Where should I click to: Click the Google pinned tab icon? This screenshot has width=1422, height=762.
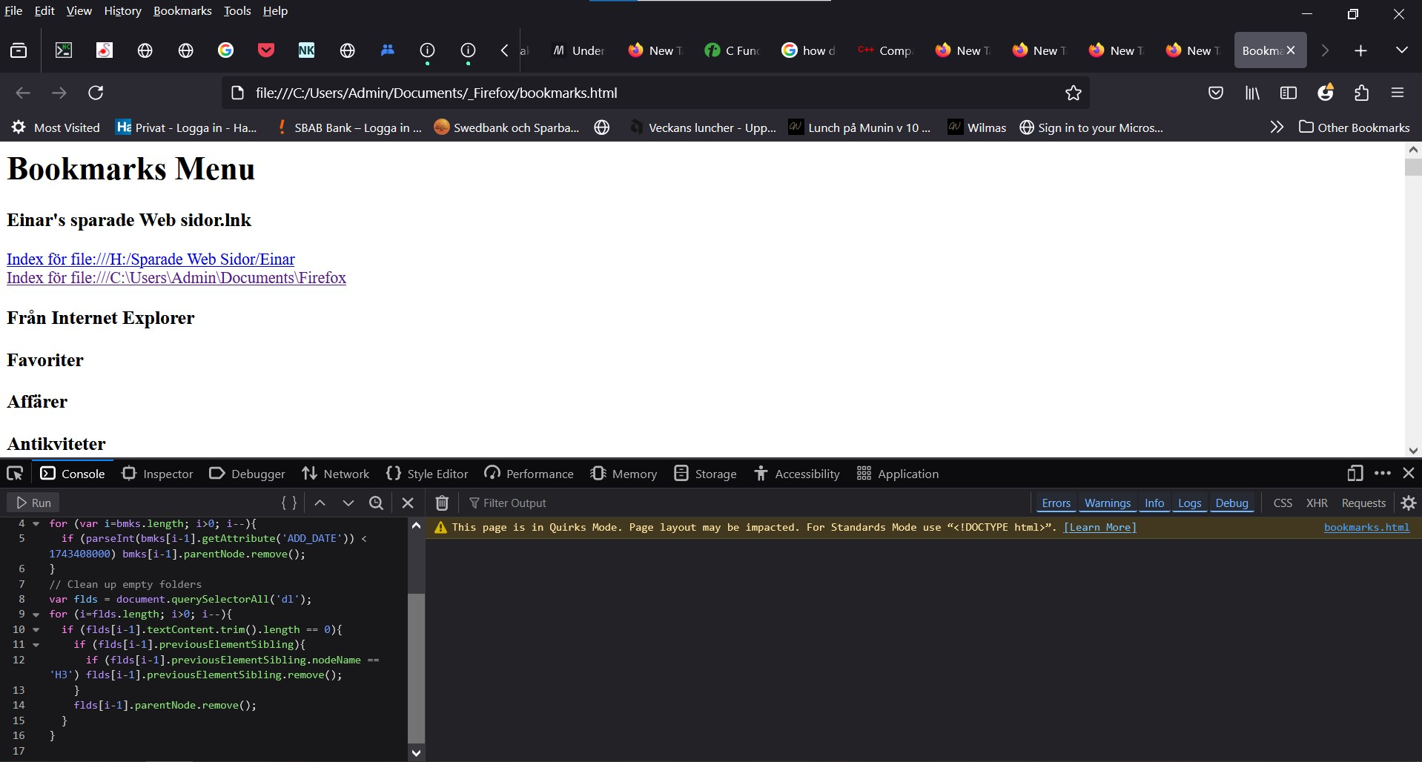[x=225, y=50]
